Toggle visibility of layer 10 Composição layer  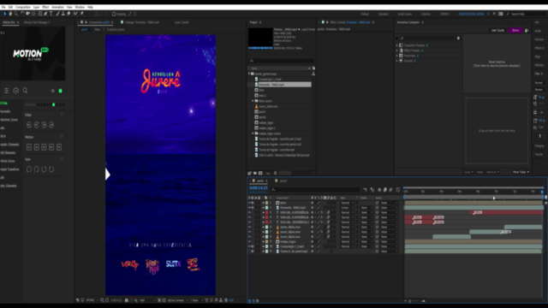(249, 246)
